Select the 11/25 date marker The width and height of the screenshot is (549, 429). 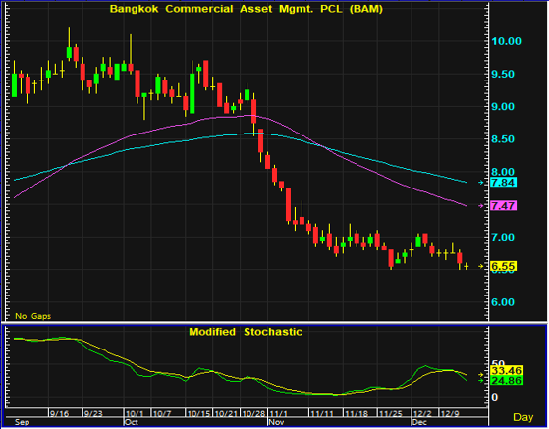tap(391, 414)
